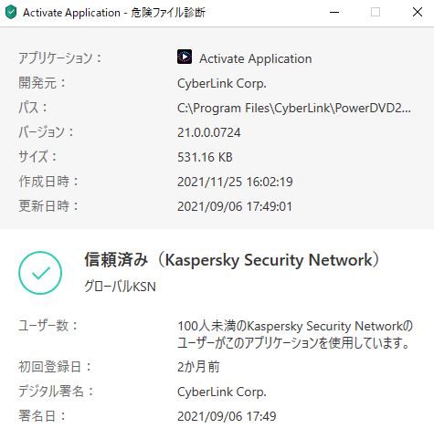Click the creation date 2021/11/25 16:02:19
434x439 pixels.
tap(235, 182)
